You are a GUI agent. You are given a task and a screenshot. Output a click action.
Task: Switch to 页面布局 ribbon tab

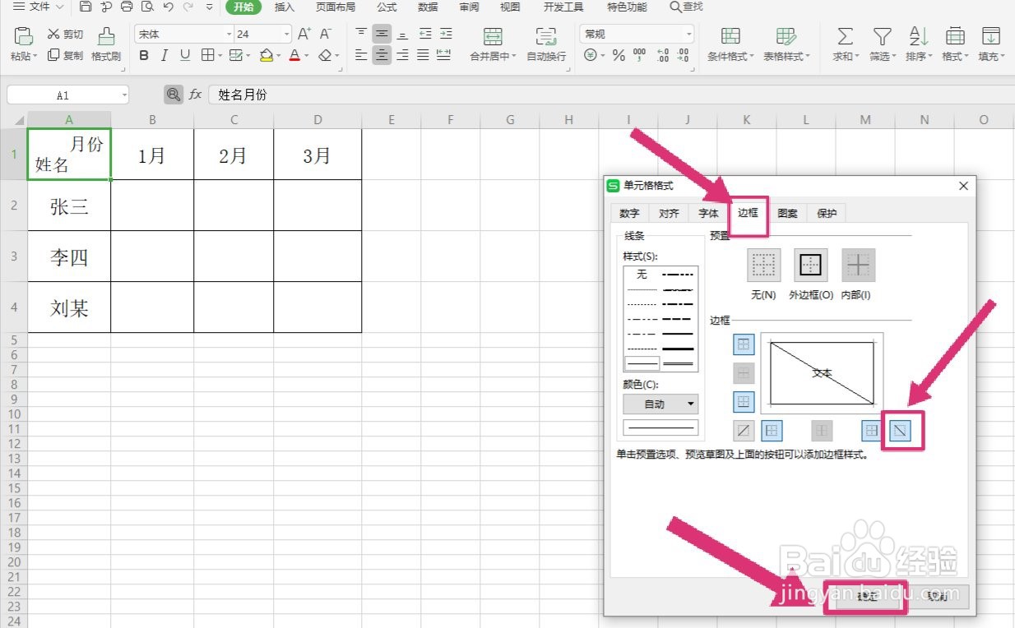coord(336,7)
